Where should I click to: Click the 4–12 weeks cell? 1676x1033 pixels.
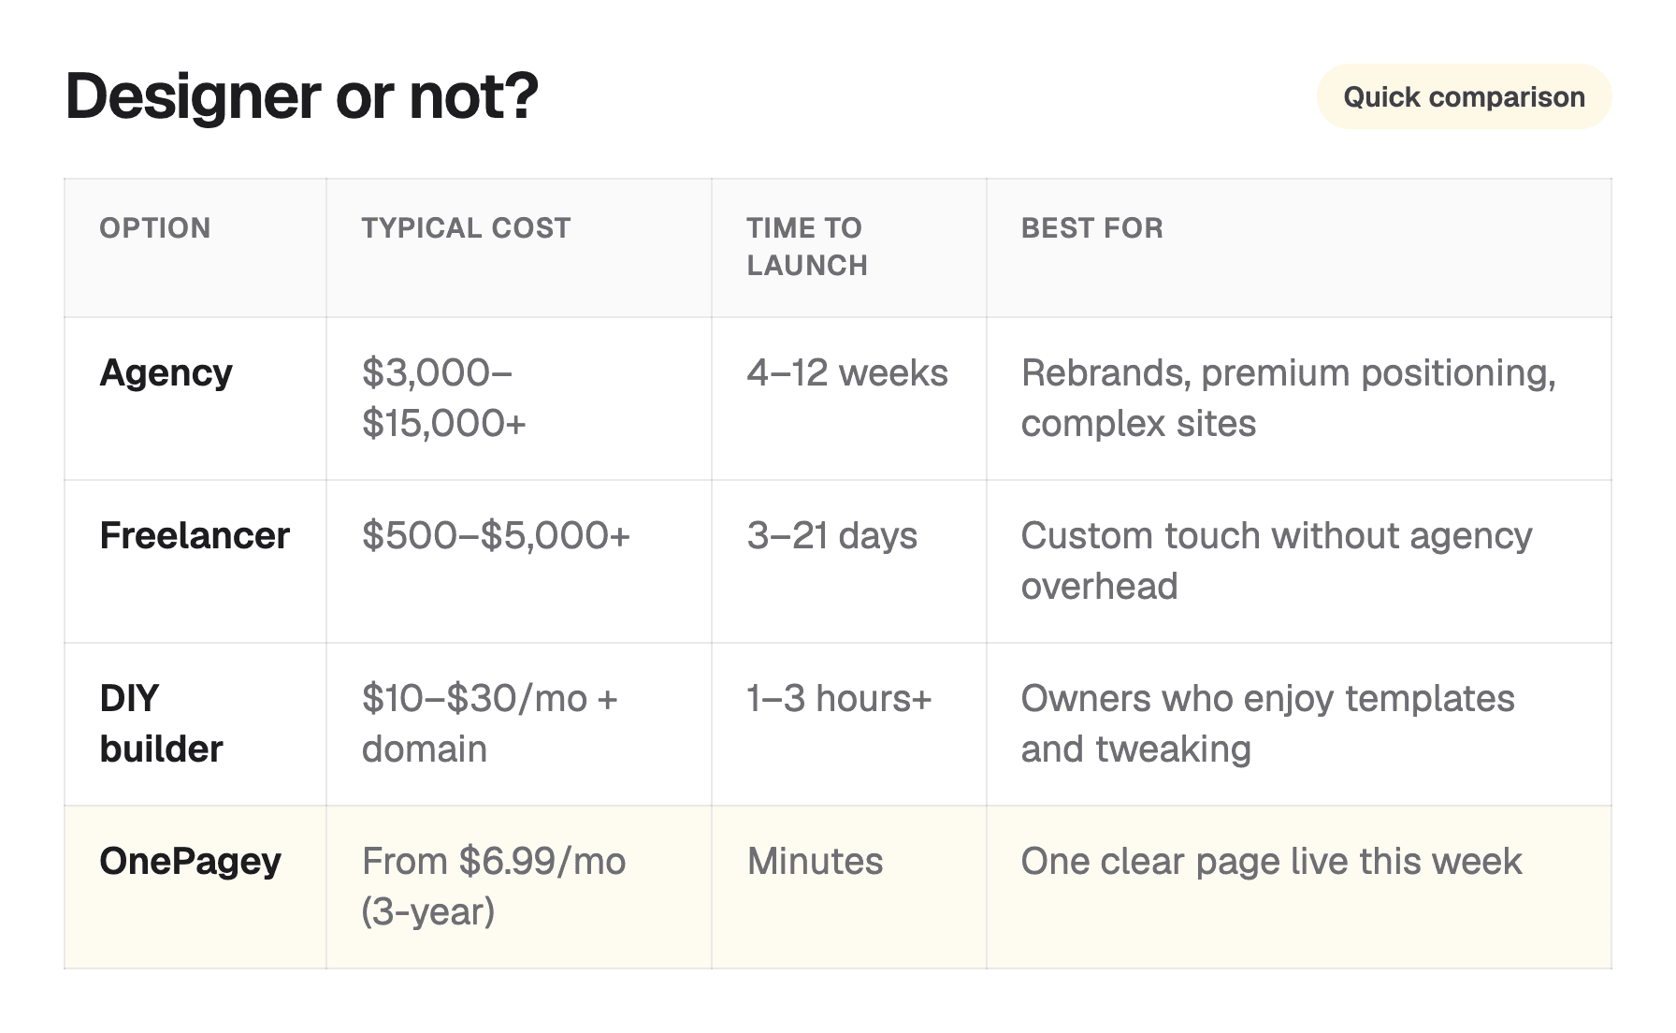click(849, 399)
